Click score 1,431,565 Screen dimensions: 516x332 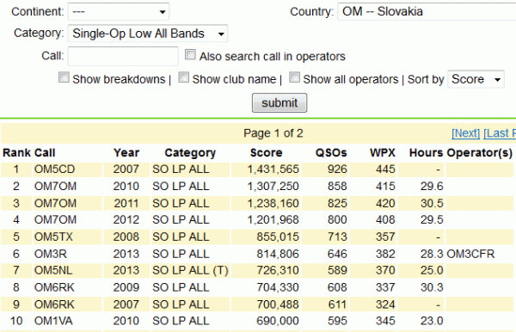coord(273,169)
